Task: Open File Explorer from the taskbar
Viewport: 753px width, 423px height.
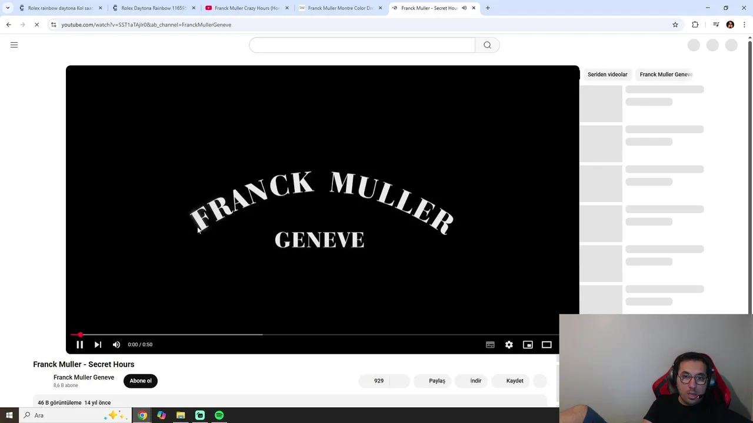Action: [x=181, y=415]
